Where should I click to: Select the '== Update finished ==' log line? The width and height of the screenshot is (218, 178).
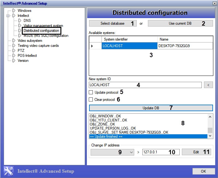pyautogui.click(x=148, y=136)
